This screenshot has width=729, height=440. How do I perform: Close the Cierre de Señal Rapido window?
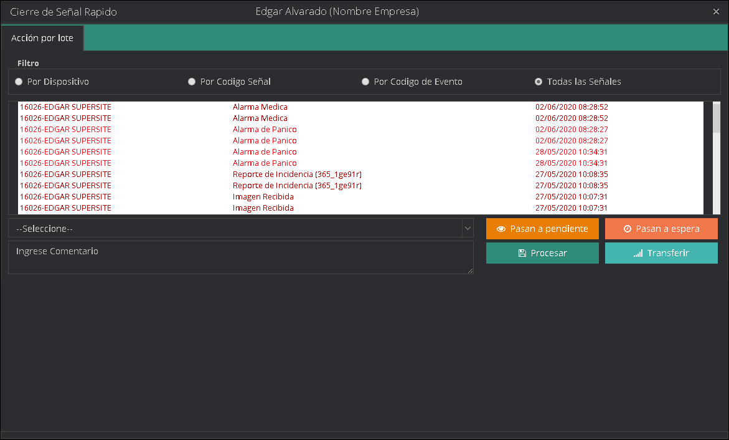(716, 11)
